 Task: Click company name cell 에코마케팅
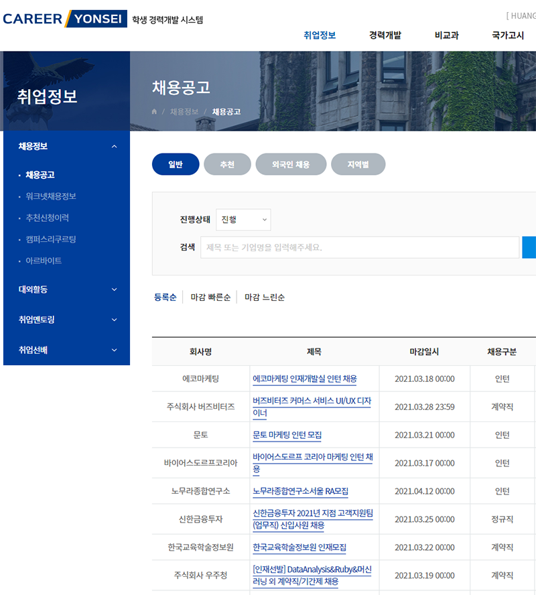[201, 379]
